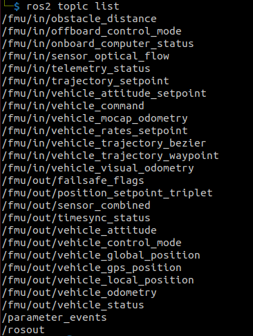The height and width of the screenshot is (336, 253).
Task: Click the /fmu/in/vehicle_command topic
Action: point(73,106)
